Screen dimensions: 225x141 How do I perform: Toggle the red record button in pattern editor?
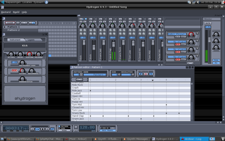tap(146, 74)
